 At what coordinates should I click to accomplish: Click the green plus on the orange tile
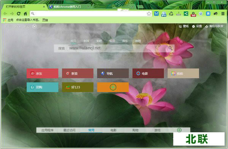pos(113,87)
